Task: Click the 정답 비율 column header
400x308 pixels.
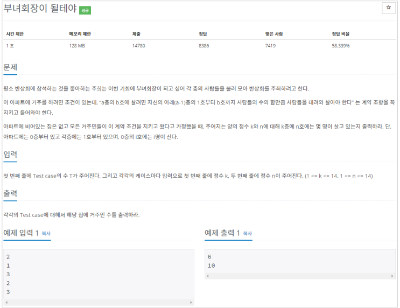Action: 341,34
